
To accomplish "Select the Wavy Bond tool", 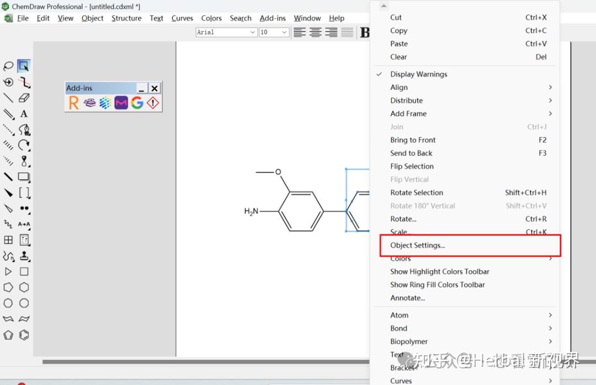I will pos(8,224).
